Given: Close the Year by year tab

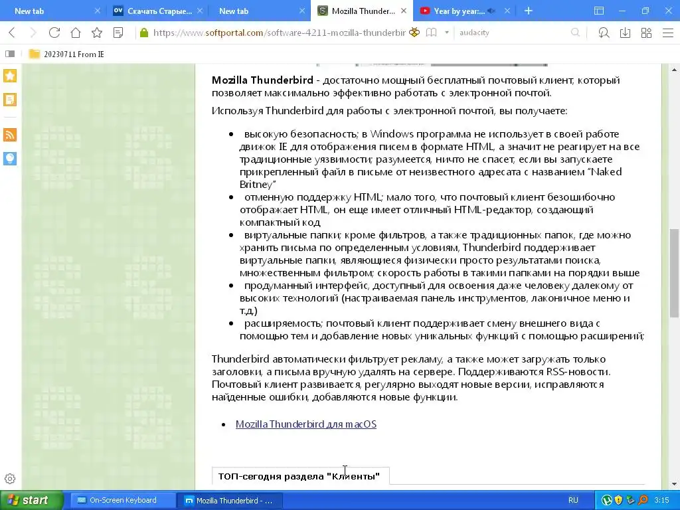Looking at the screenshot, I should (507, 11).
